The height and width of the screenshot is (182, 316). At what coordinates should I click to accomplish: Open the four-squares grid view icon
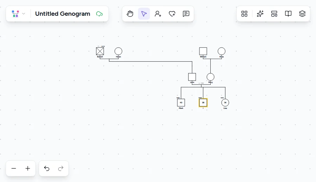point(244,14)
